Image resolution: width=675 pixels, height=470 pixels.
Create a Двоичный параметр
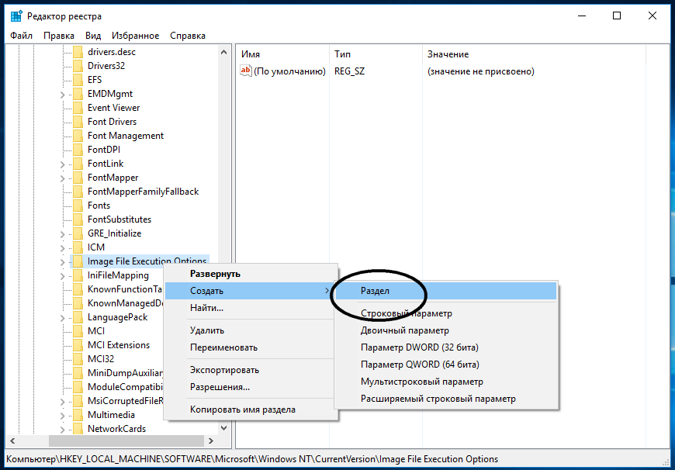pyautogui.click(x=446, y=330)
